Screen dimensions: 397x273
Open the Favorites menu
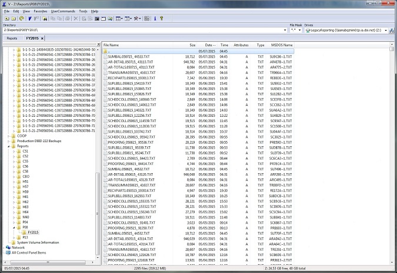coord(41,11)
